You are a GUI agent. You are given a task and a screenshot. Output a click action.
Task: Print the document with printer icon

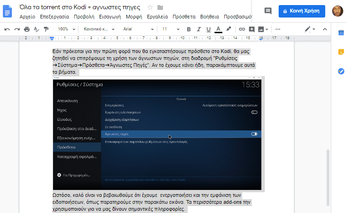point(27,29)
